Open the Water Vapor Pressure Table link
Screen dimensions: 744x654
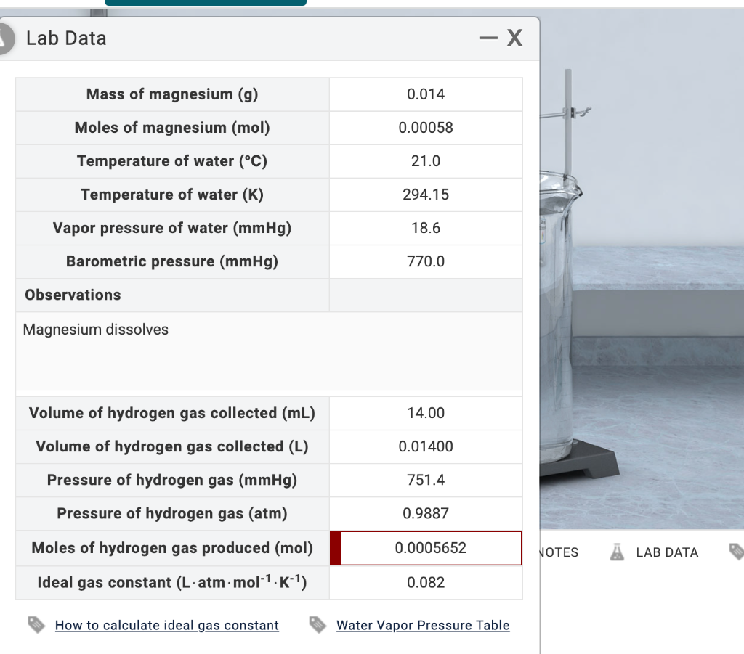[x=422, y=625]
